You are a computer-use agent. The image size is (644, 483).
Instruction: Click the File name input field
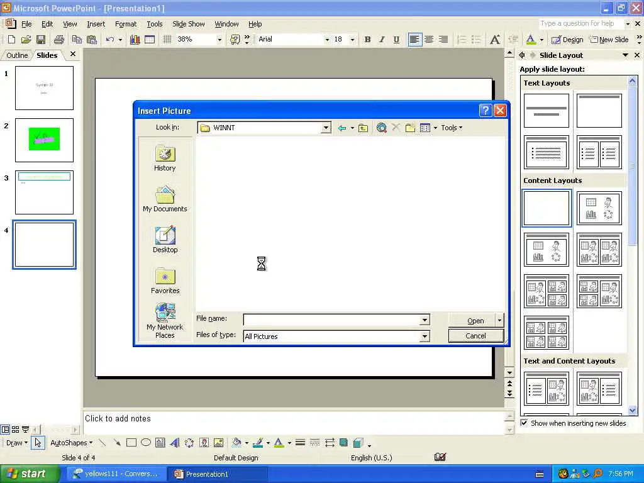332,319
